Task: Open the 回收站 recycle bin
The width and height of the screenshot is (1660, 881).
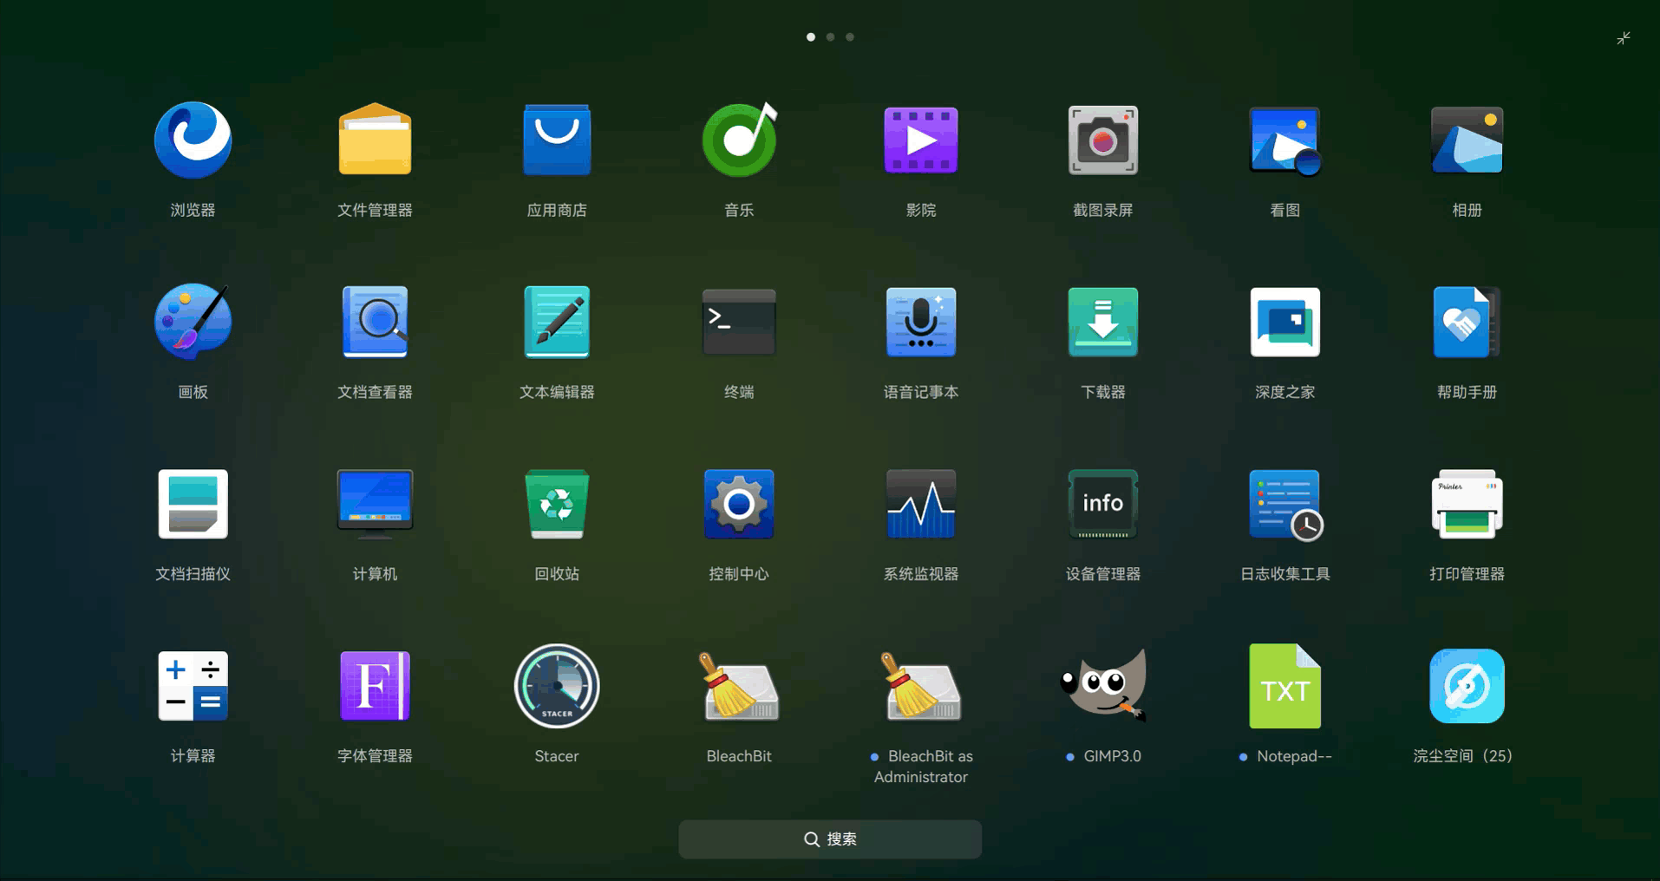Action: (557, 504)
